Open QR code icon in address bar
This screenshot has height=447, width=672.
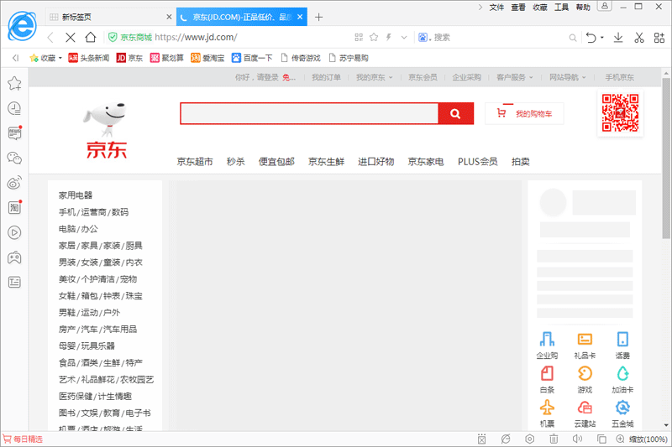coord(359,38)
